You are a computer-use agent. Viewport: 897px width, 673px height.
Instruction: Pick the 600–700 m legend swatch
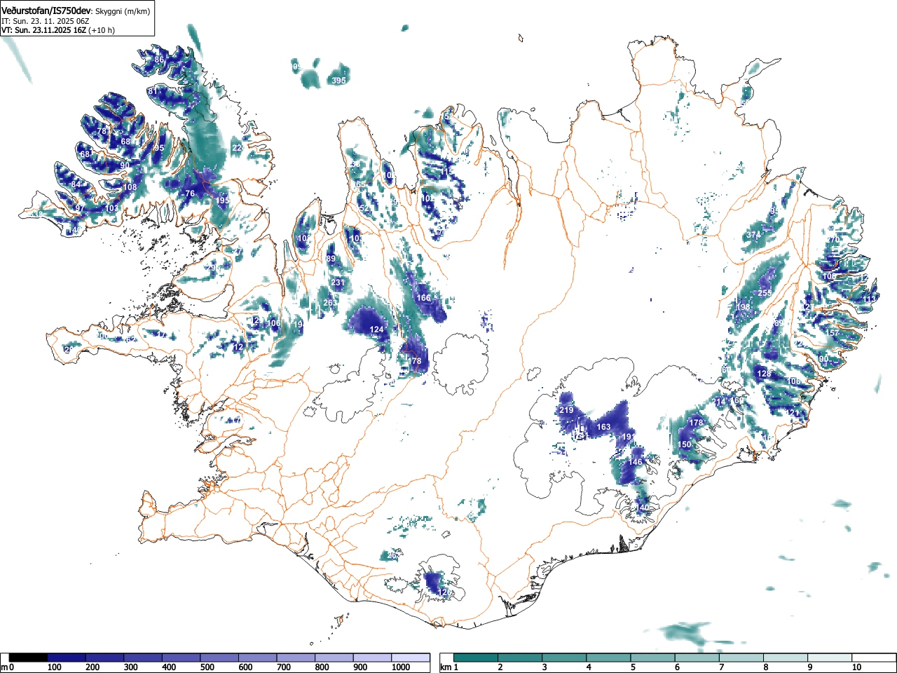[258, 658]
